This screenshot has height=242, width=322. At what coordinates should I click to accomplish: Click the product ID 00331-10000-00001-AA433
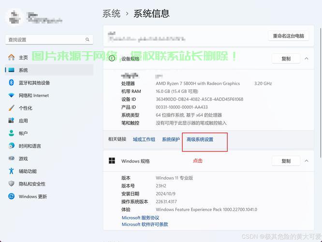(x=182, y=107)
